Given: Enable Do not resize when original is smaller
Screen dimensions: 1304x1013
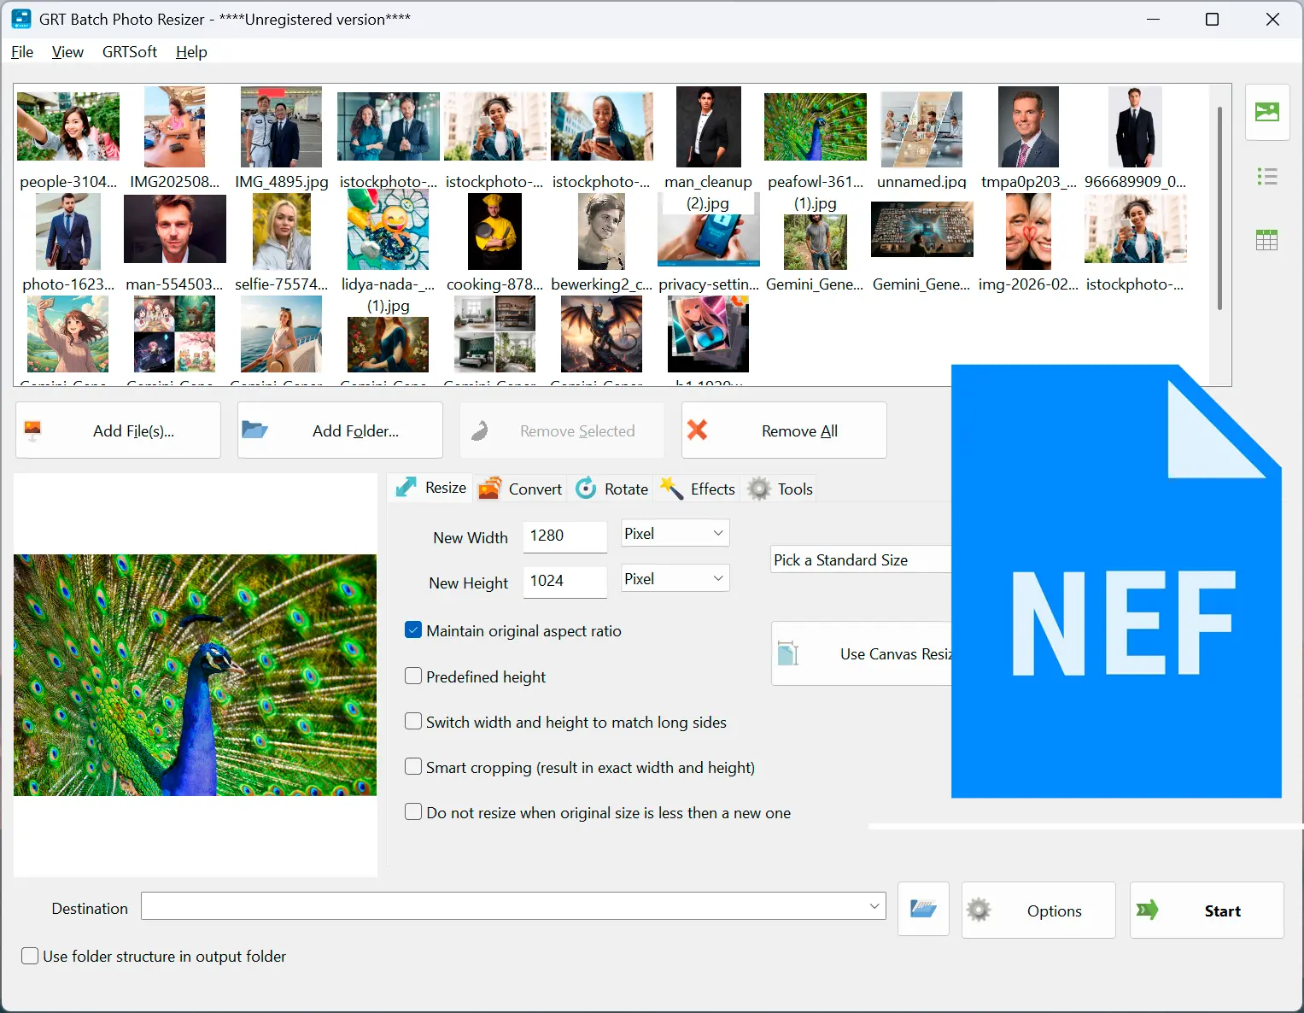Looking at the screenshot, I should (413, 812).
